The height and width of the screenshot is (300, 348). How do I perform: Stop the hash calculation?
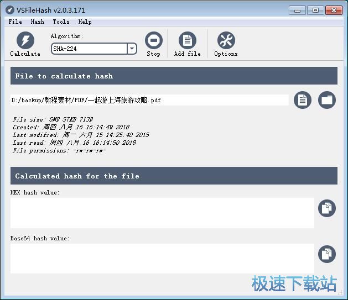tap(154, 40)
